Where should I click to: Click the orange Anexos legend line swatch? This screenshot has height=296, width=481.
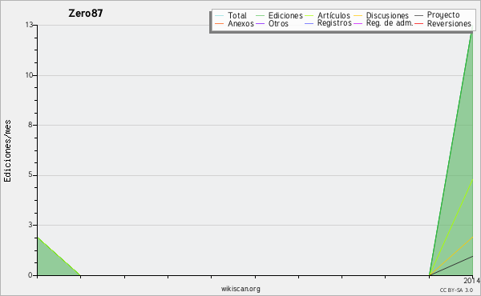220,23
